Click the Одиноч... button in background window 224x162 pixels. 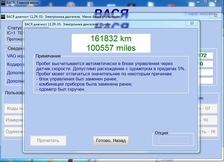(14, 131)
